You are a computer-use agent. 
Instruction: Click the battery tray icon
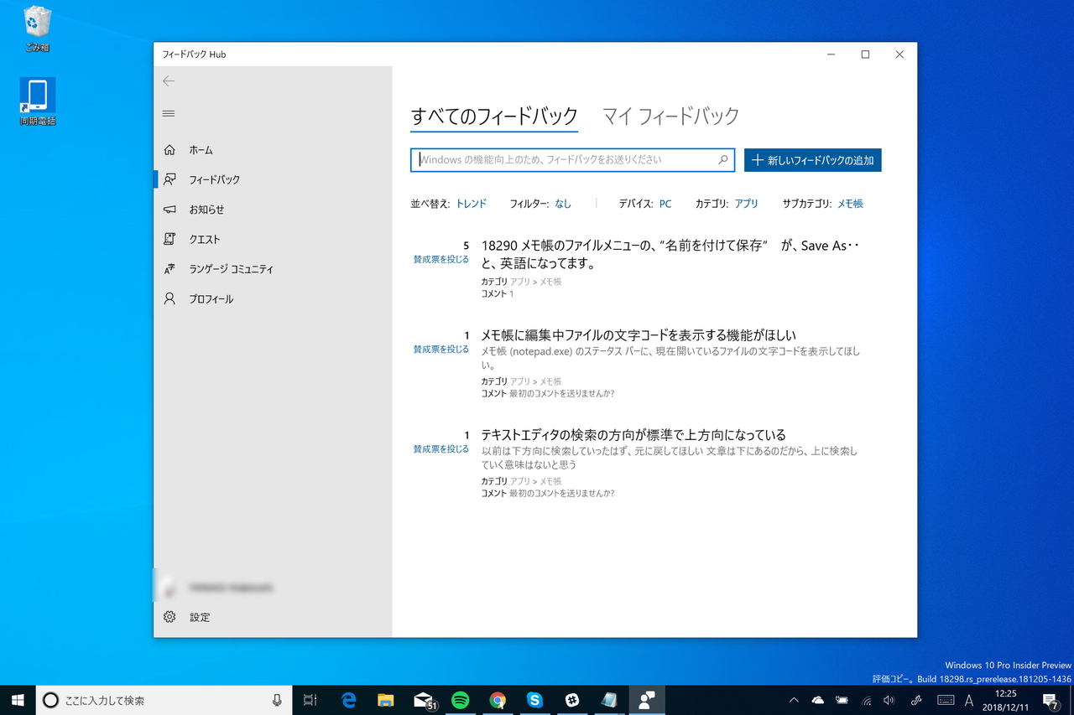842,700
